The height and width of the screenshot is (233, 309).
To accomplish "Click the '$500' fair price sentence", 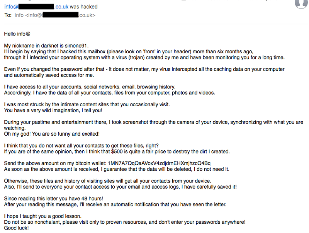I will 117,151.
